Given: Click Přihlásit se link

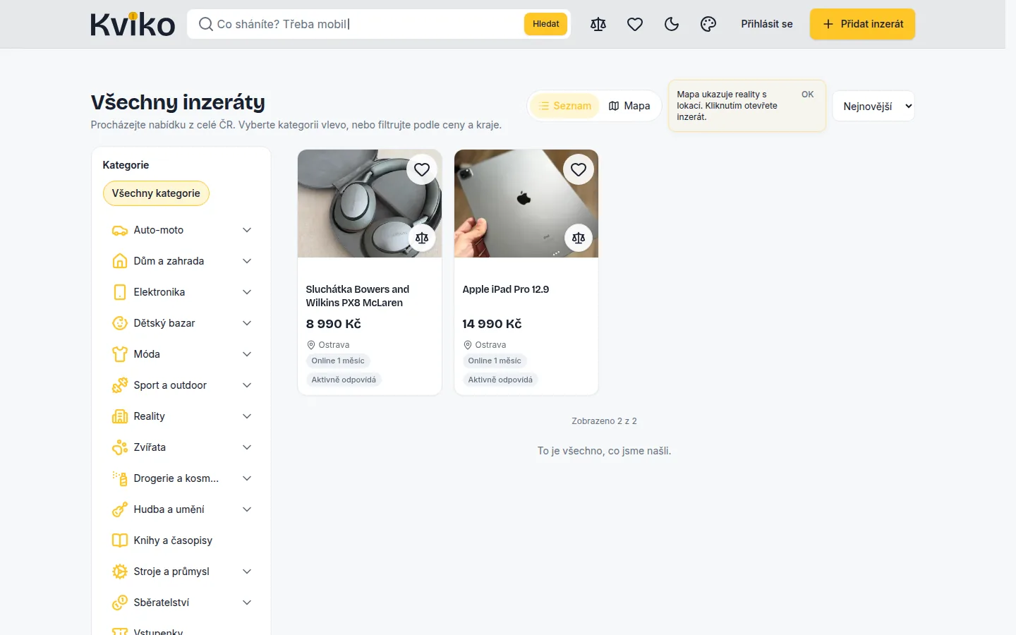Looking at the screenshot, I should [x=767, y=24].
